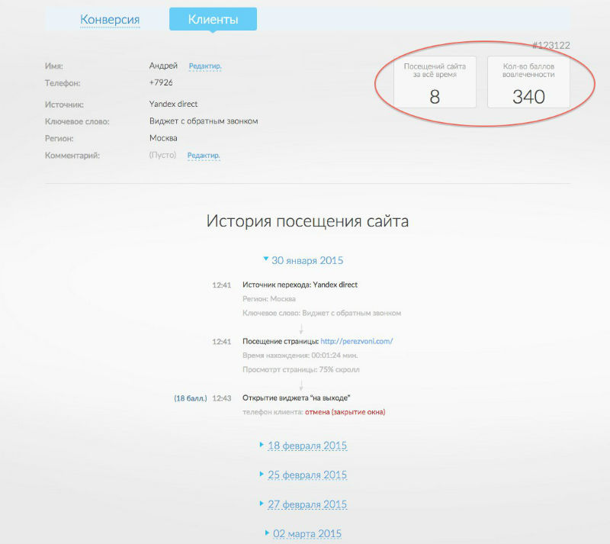Screen dimensions: 610x544
Task: Expand the 27 февраля 2015 visit history
Action: (303, 504)
